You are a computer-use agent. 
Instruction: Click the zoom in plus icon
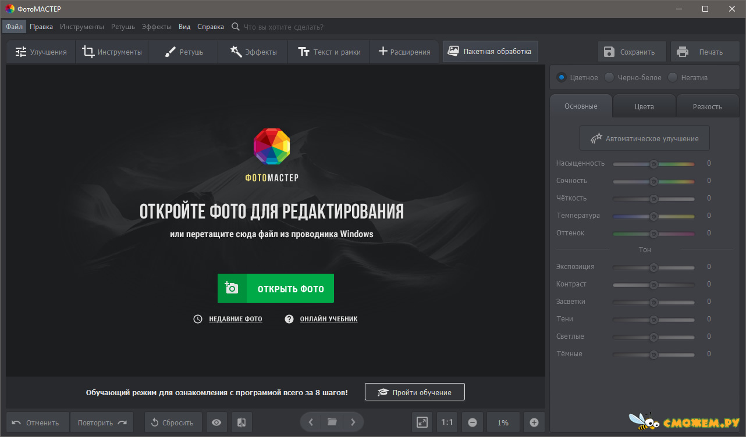(x=534, y=422)
